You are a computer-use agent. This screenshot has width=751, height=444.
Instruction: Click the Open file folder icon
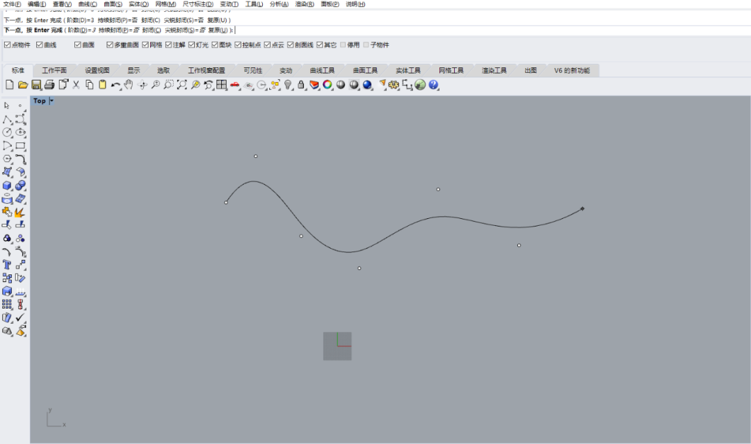[23, 85]
